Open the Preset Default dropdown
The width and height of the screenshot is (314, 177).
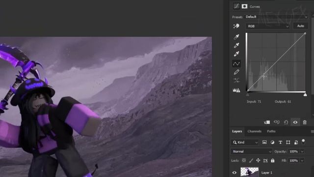pos(276,17)
